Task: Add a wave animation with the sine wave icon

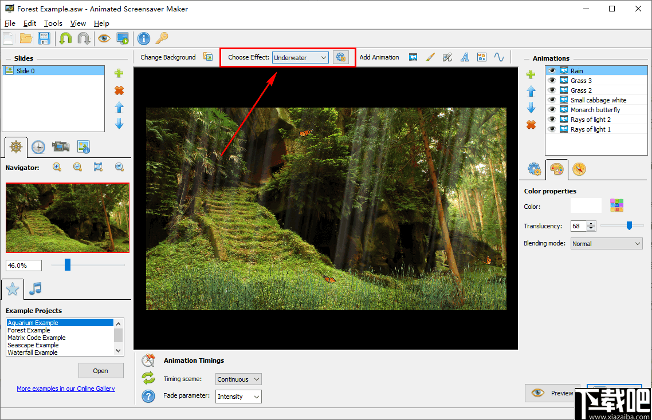Action: click(x=499, y=57)
